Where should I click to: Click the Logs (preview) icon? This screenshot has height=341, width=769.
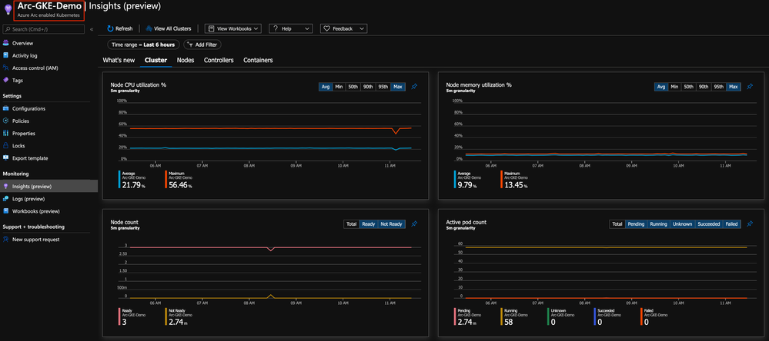[x=6, y=199]
